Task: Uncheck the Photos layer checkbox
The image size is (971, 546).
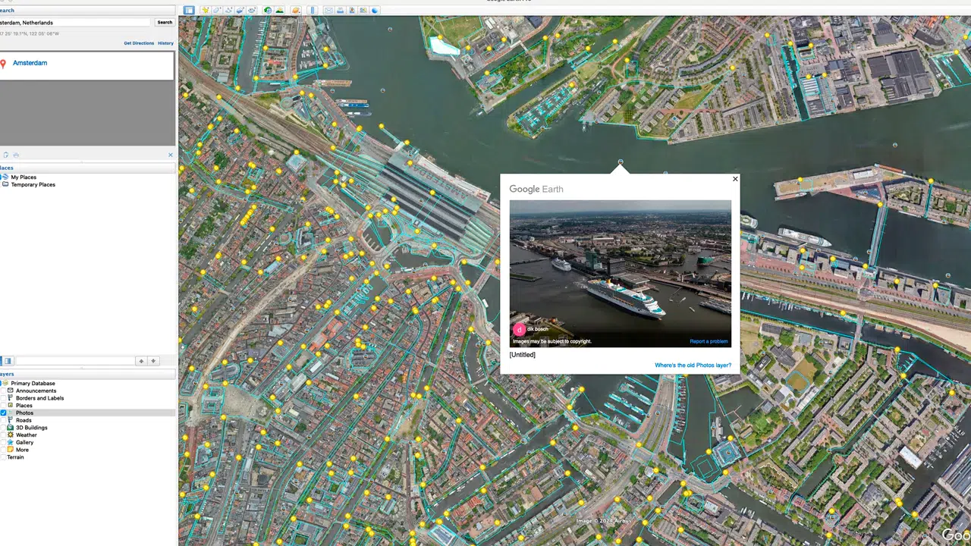Action: tap(3, 413)
